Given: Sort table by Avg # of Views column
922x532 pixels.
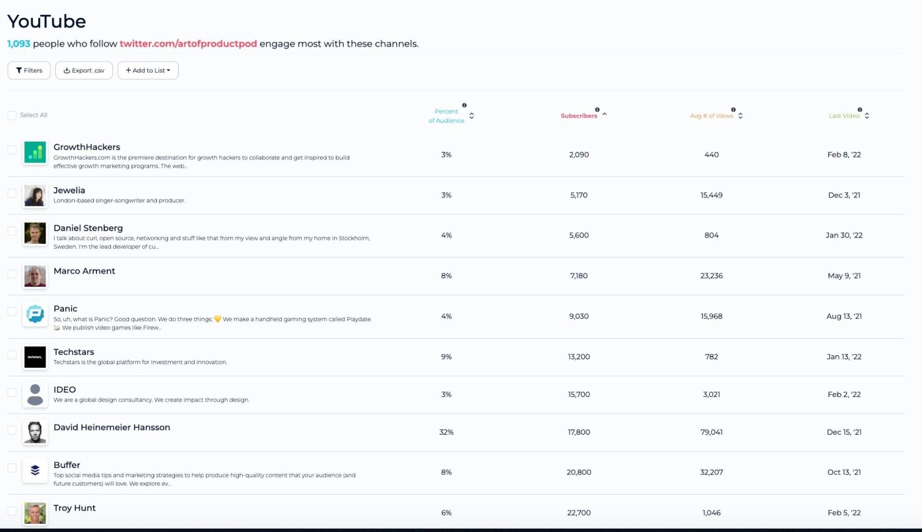Looking at the screenshot, I should pyautogui.click(x=740, y=116).
